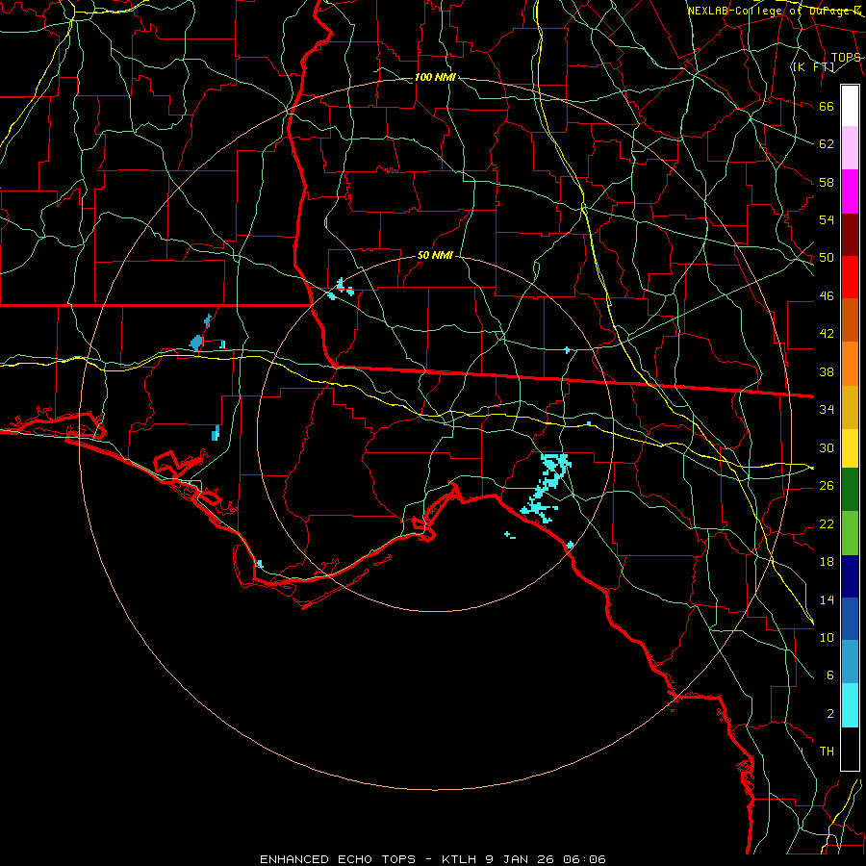Screen dimensions: 866x866
Task: Click legend value 38
Action: 827,371
